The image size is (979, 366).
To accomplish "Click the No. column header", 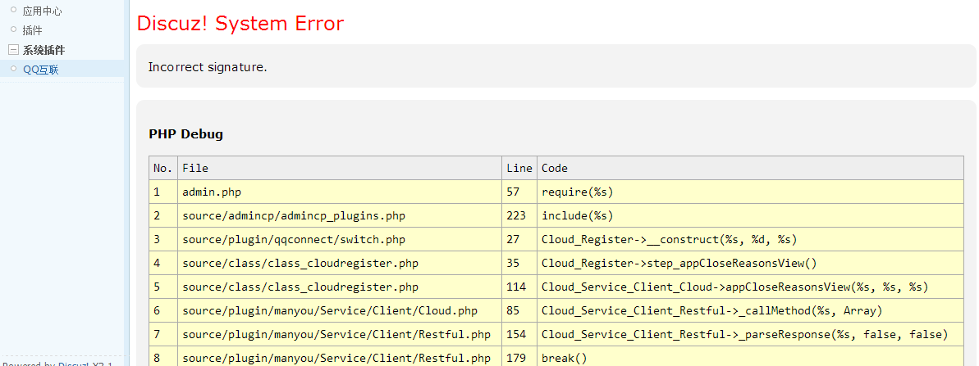I will pos(162,168).
